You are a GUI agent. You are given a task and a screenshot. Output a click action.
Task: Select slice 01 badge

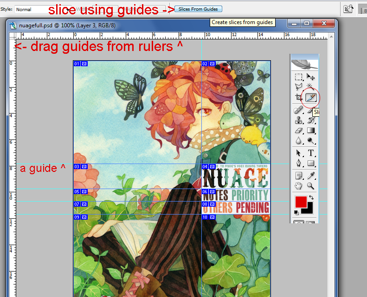coord(81,63)
